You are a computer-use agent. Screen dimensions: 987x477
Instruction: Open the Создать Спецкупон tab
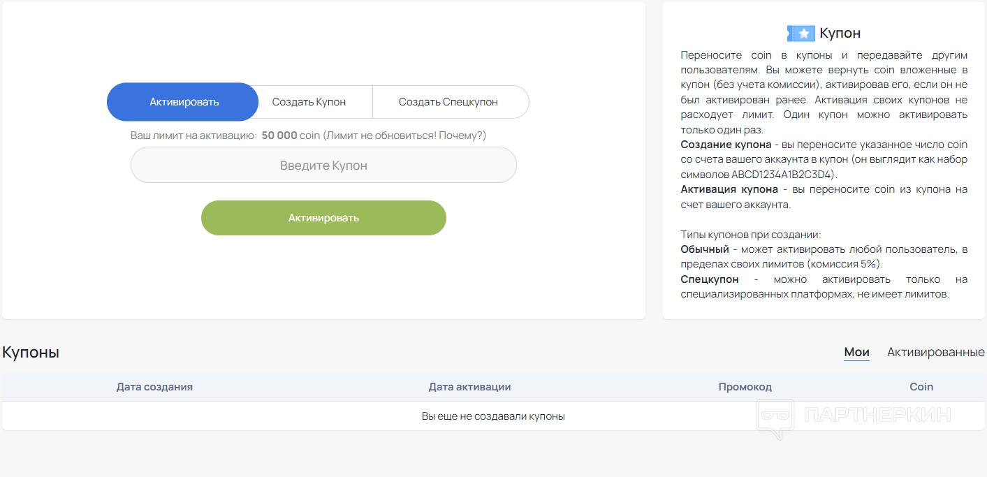click(448, 102)
